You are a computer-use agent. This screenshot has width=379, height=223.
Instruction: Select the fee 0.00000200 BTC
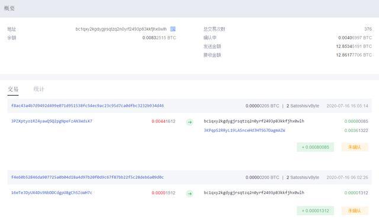[x=262, y=177]
